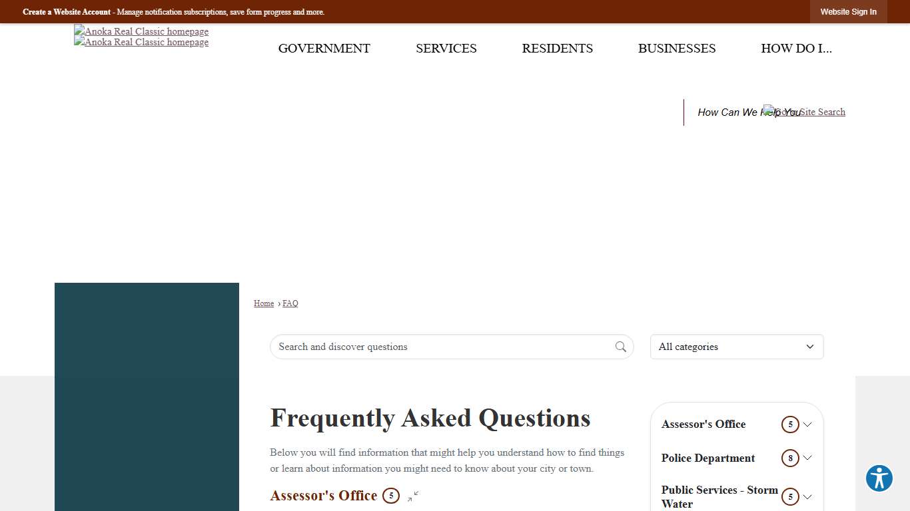Click the FAQ breadcrumb entry
The height and width of the screenshot is (511, 910).
point(290,303)
